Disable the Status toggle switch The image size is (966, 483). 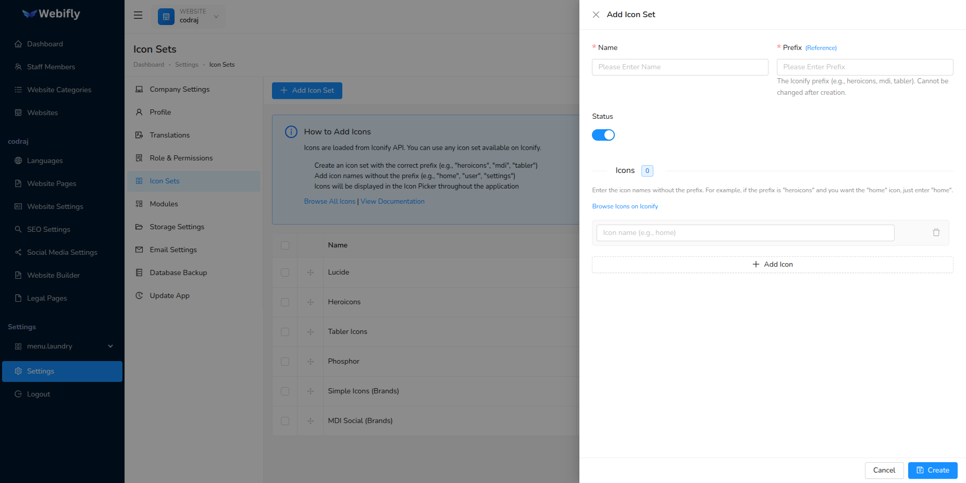click(603, 135)
